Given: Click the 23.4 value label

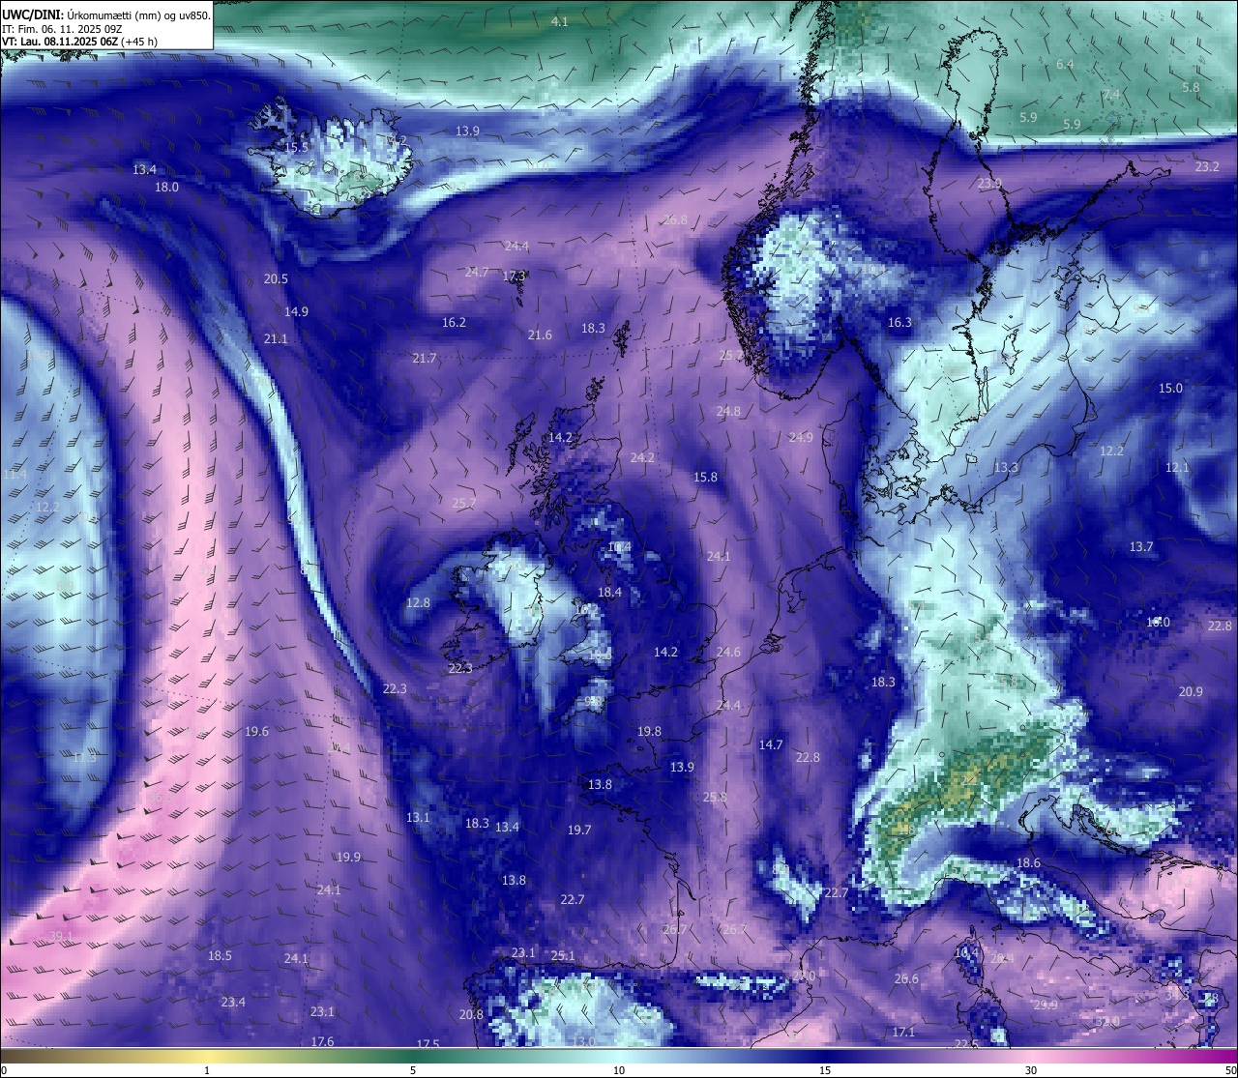Looking at the screenshot, I should point(233,1002).
